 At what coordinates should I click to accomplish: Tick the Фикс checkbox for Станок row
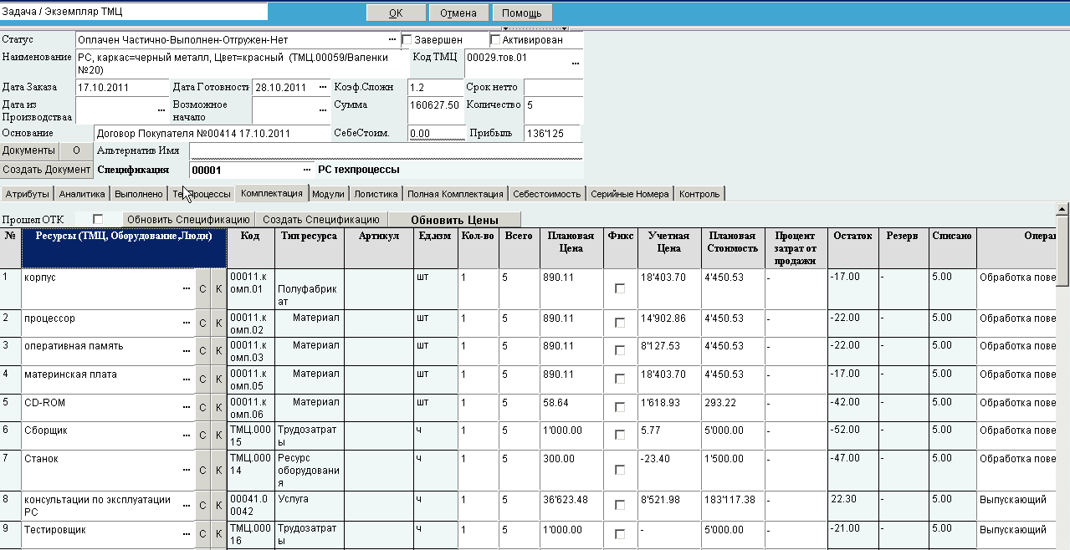click(x=620, y=470)
